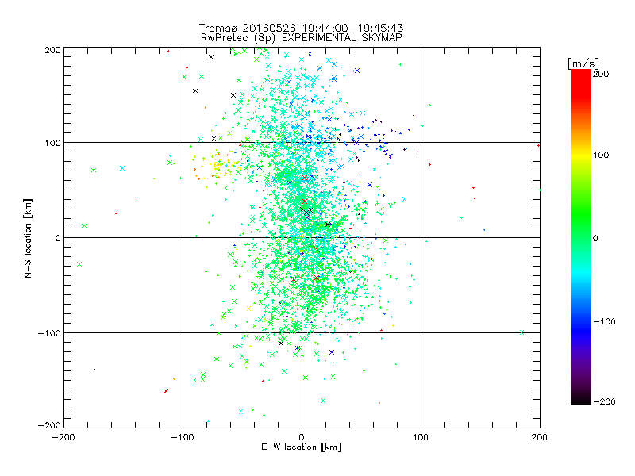Click the black bottom of the colorbar

click(x=581, y=399)
